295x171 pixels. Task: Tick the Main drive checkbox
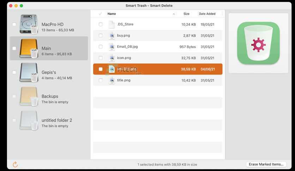(14, 48)
